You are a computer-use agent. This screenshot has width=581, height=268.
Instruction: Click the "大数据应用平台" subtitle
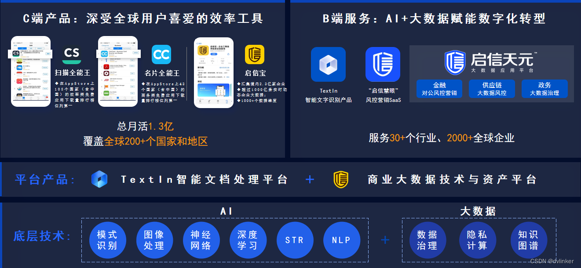(x=502, y=70)
